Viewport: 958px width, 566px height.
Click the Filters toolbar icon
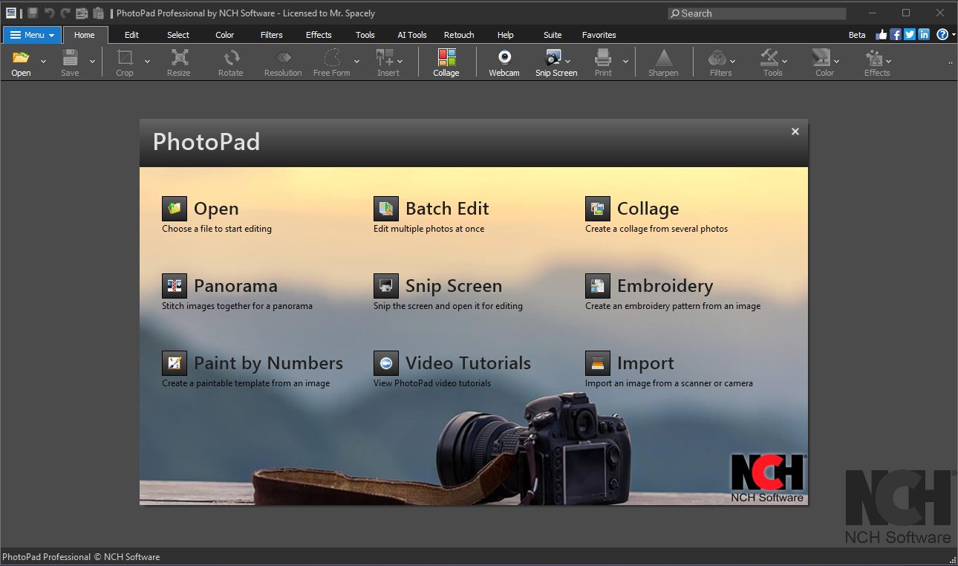pyautogui.click(x=717, y=58)
